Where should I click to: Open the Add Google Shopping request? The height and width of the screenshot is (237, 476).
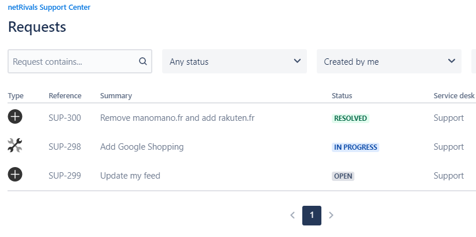coord(142,147)
